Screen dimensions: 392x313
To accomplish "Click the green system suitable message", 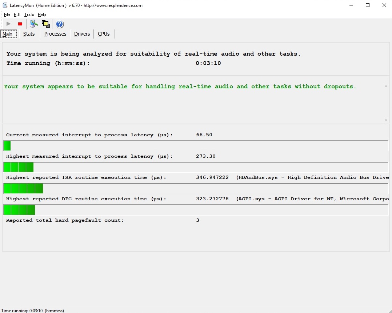I will tap(180, 87).
